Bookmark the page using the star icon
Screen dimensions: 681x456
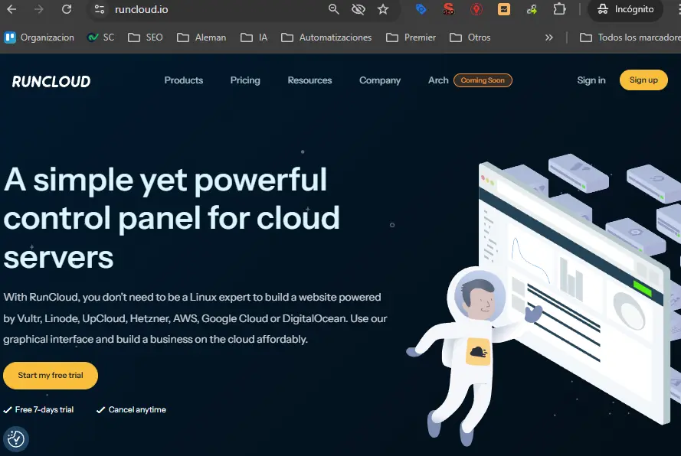click(382, 10)
